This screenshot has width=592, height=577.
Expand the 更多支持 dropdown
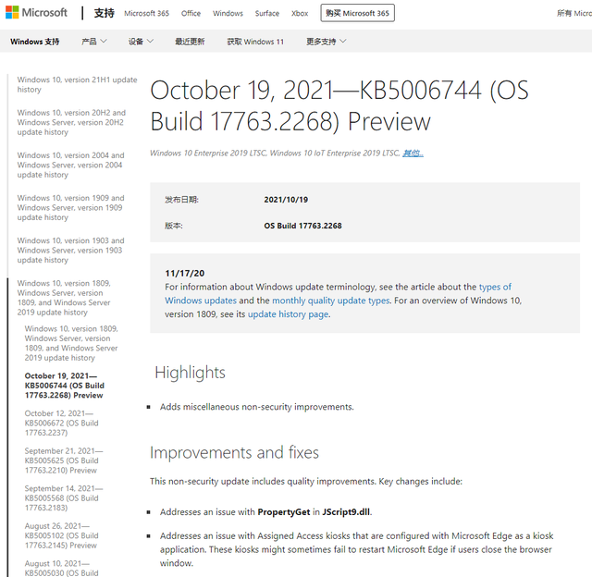(x=326, y=42)
